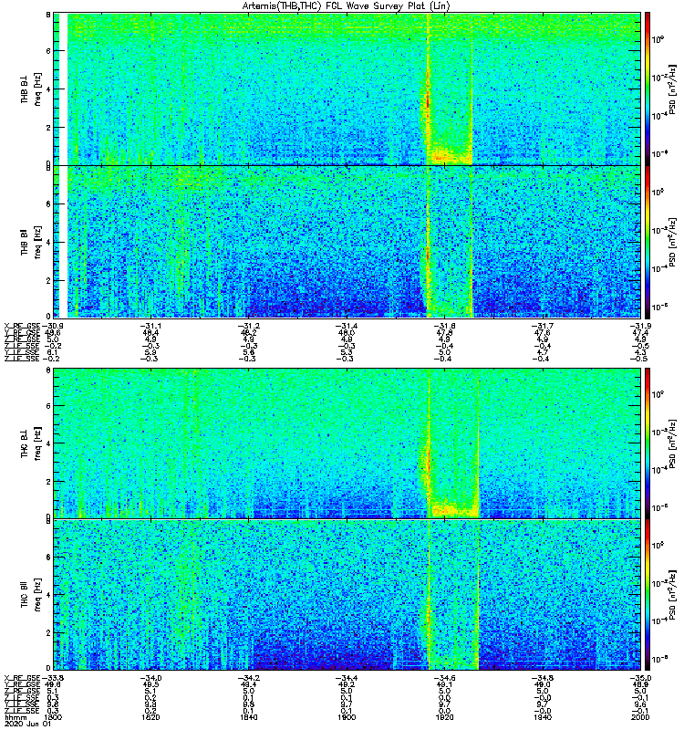The width and height of the screenshot is (684, 730).
Task: Click the THB X_RE_GSE value -31.4
Action: click(x=347, y=326)
